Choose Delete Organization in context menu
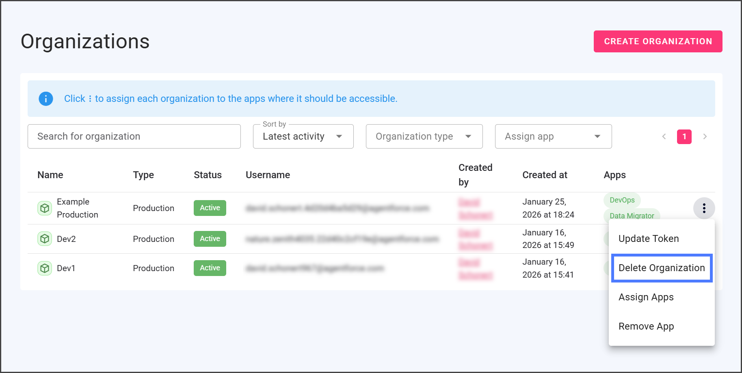 pos(661,268)
